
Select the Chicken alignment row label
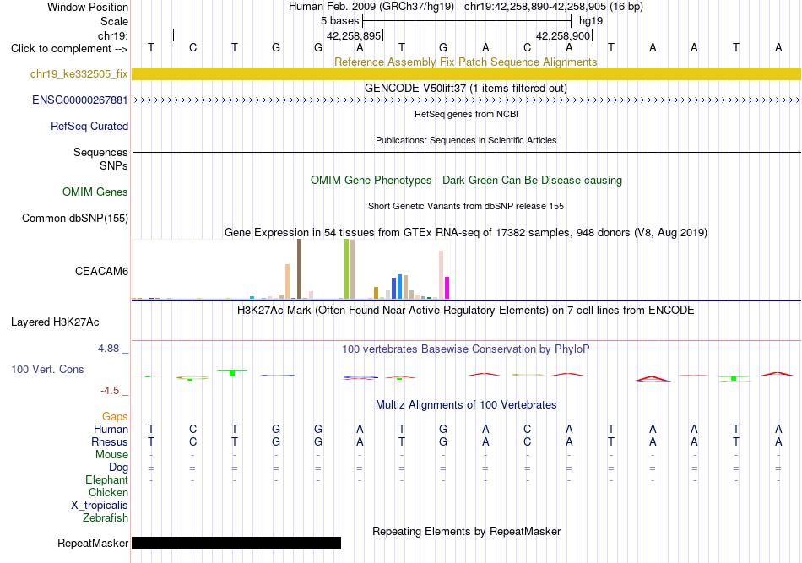[108, 492]
